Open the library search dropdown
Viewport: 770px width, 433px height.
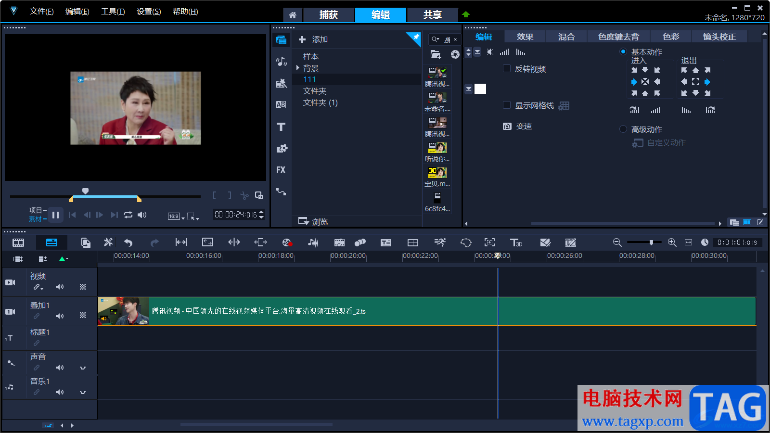(x=436, y=39)
